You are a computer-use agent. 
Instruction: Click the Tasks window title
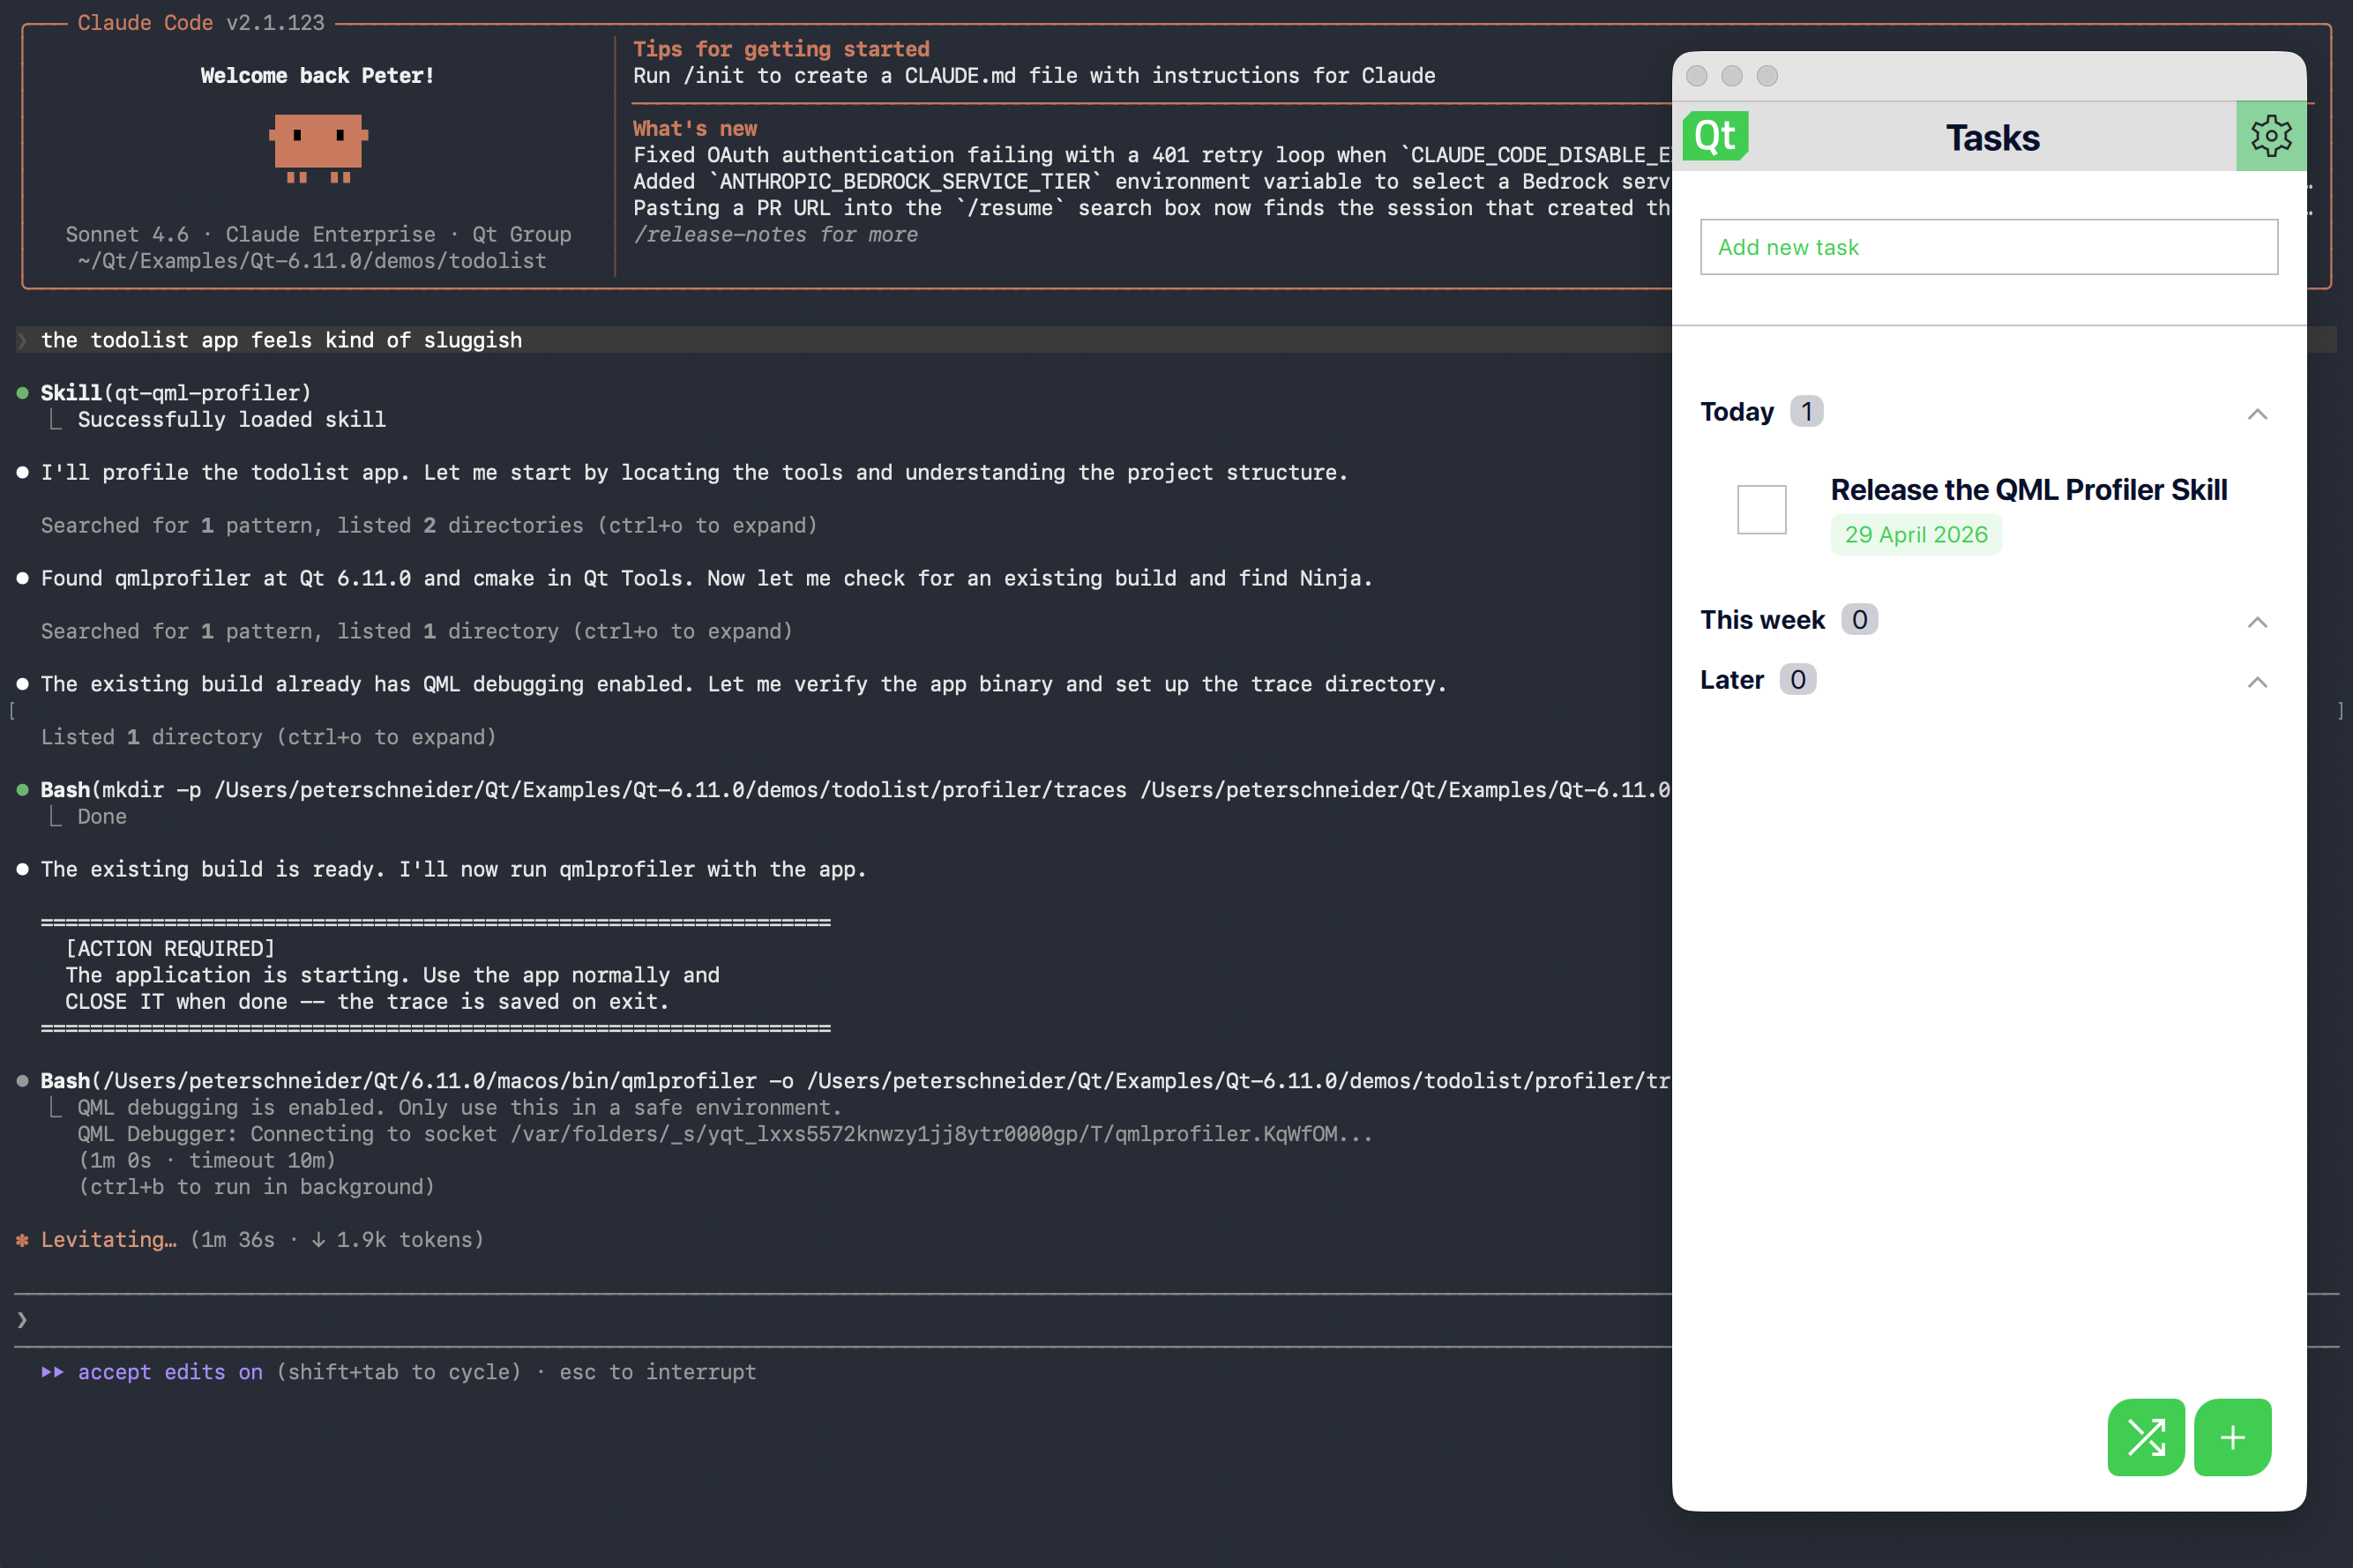(1992, 137)
